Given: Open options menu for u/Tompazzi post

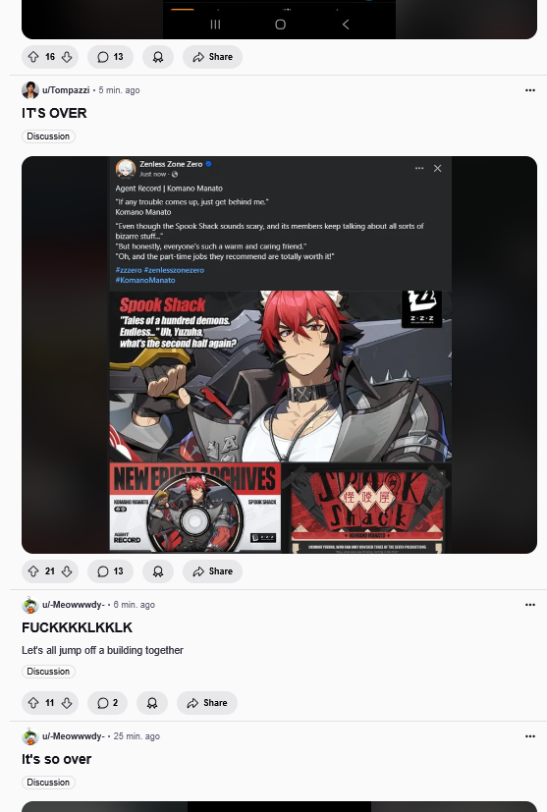Looking at the screenshot, I should (x=530, y=90).
